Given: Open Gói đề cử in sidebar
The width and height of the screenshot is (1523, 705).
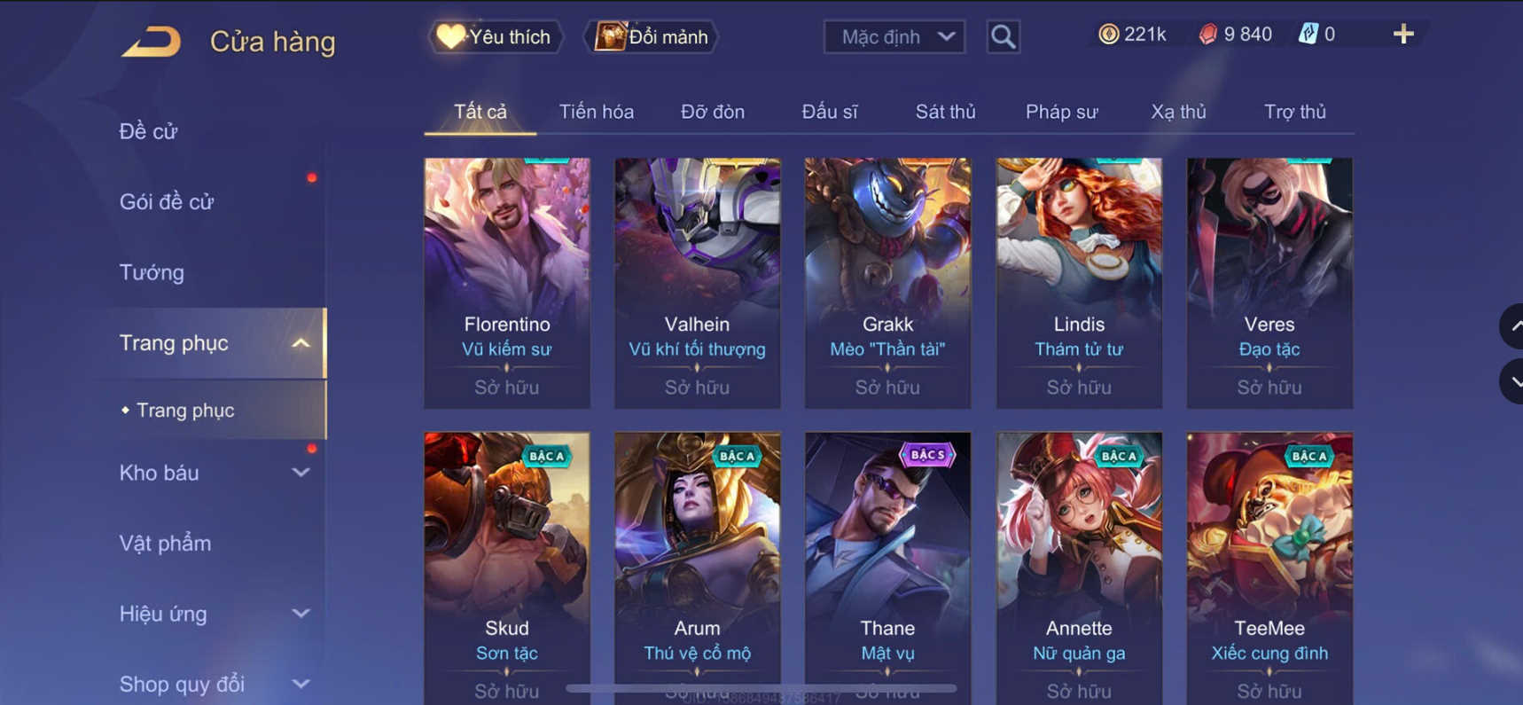Looking at the screenshot, I should pyautogui.click(x=167, y=202).
